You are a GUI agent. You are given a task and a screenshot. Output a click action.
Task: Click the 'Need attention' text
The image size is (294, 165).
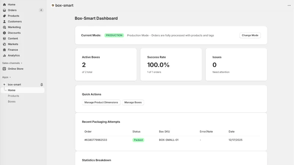tap(221, 72)
